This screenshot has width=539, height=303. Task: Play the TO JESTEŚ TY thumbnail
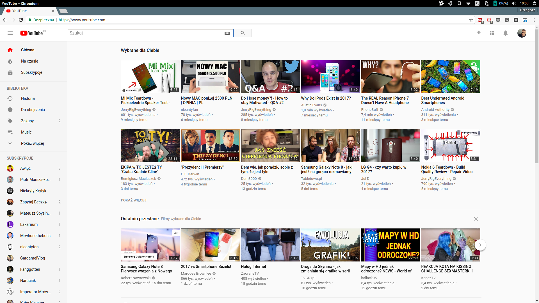click(150, 146)
